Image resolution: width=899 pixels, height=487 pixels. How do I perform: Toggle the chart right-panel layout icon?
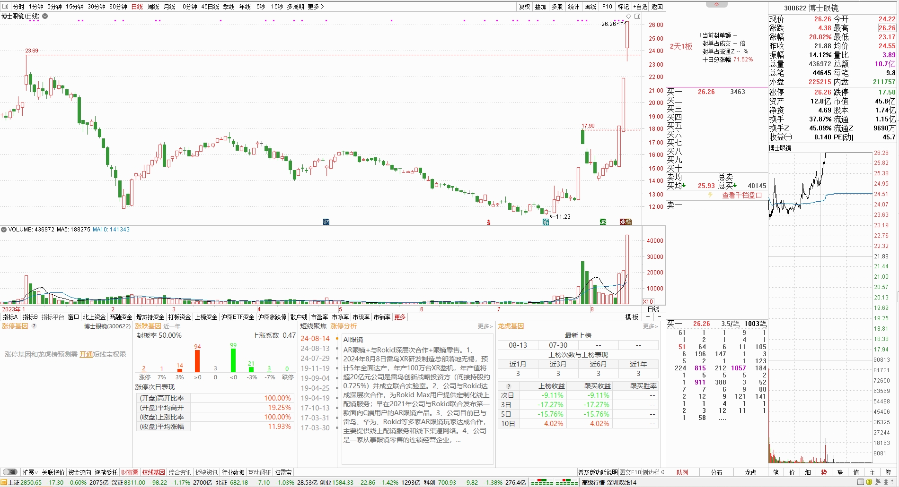[x=637, y=17]
